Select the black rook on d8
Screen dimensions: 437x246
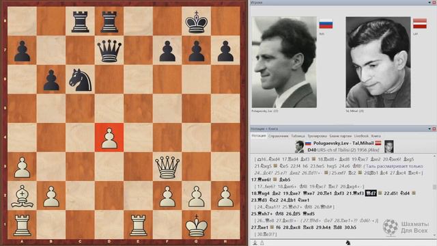[109, 21]
